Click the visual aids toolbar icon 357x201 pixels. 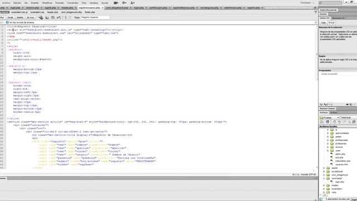pyautogui.click(x=53, y=17)
